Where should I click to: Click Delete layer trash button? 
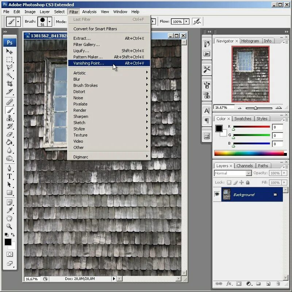(278, 284)
